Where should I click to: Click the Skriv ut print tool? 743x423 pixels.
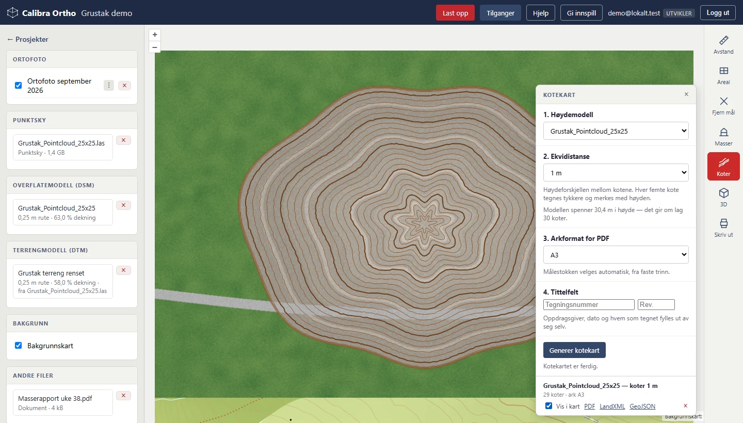click(x=723, y=227)
